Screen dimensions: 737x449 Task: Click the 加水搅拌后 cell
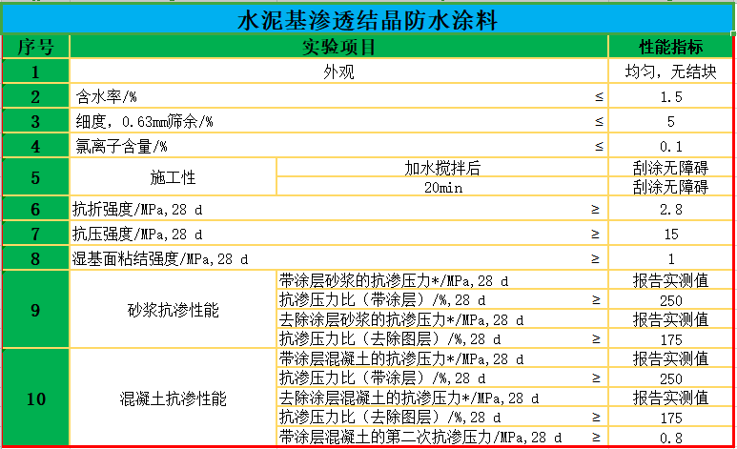click(x=442, y=168)
